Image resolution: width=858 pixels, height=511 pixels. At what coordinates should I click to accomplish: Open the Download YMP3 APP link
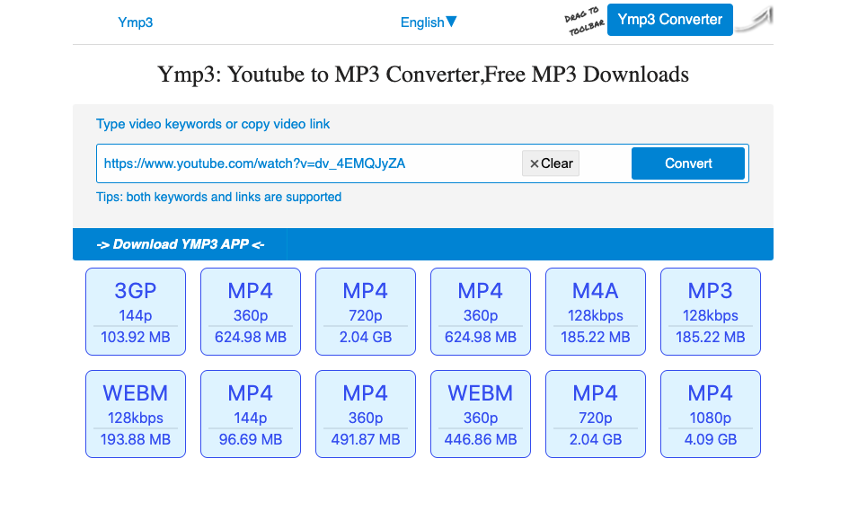click(x=180, y=244)
